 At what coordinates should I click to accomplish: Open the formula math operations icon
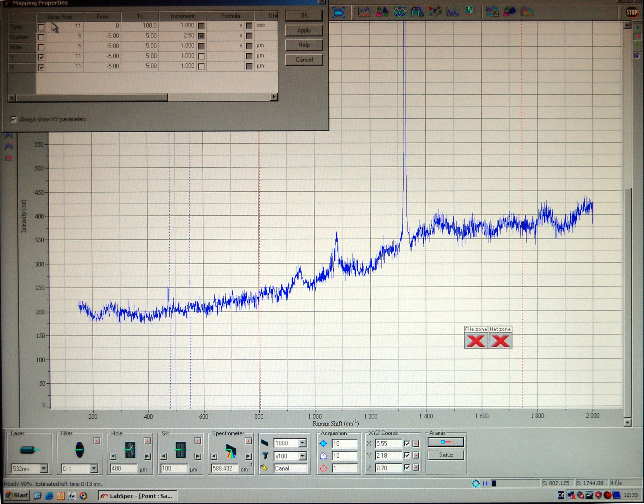click(435, 12)
